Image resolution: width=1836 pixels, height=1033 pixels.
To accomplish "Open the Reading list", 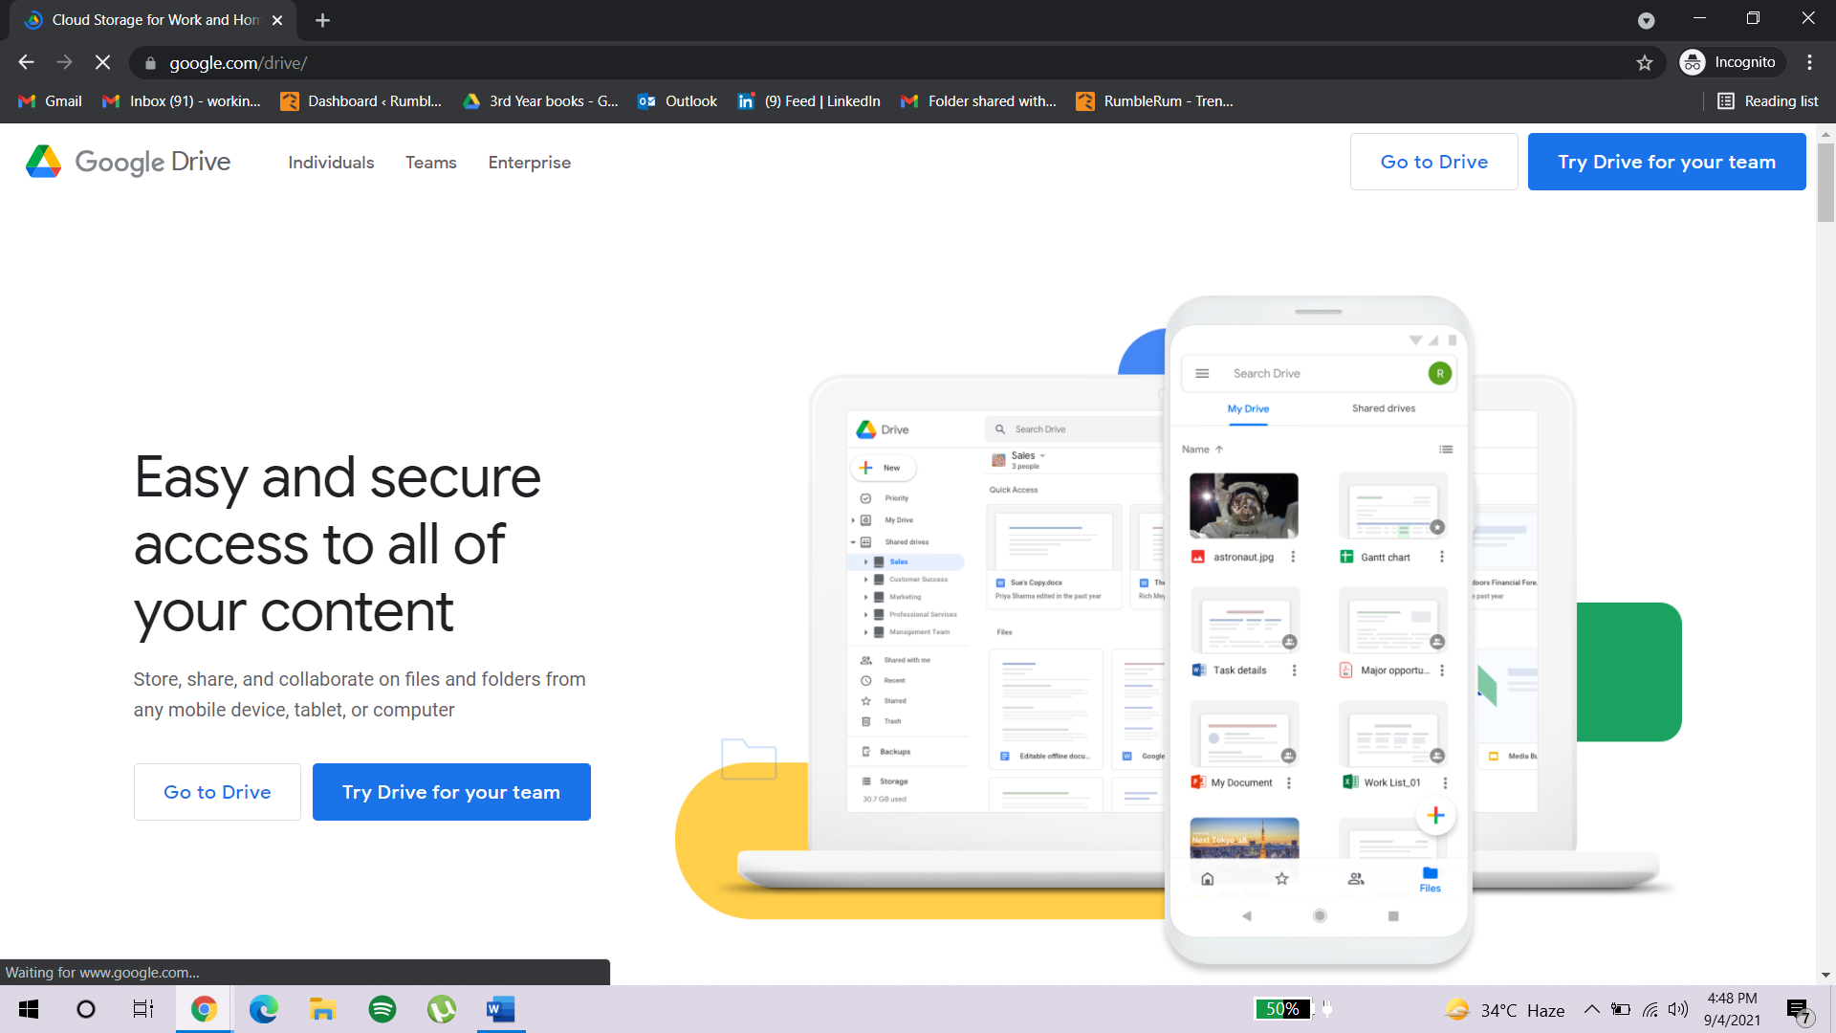I will tap(1768, 101).
